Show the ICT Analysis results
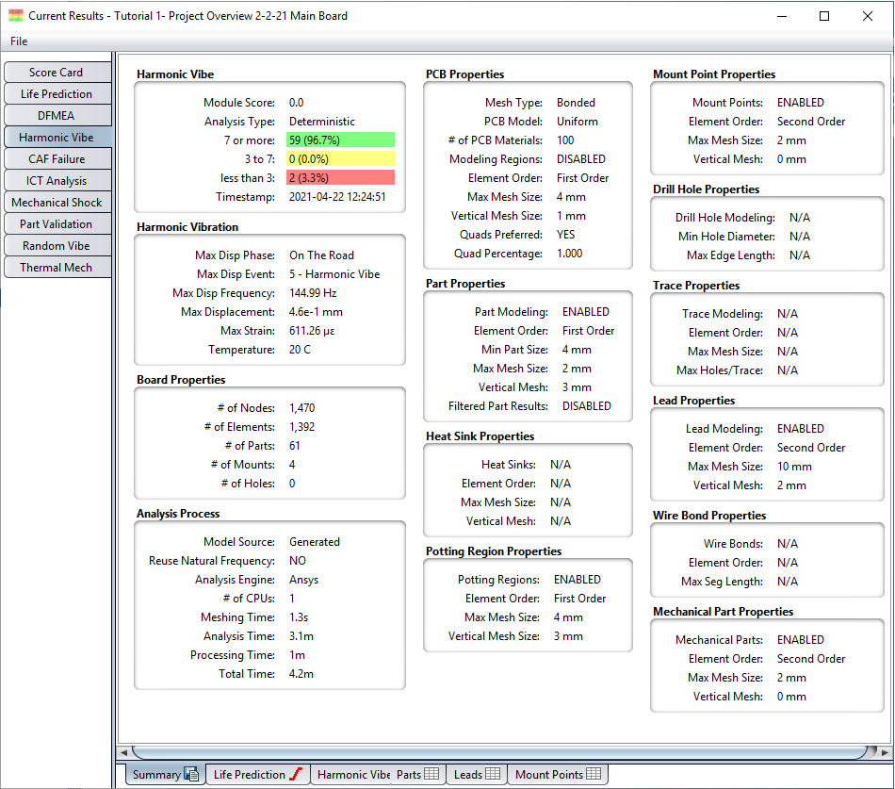 pos(57,181)
